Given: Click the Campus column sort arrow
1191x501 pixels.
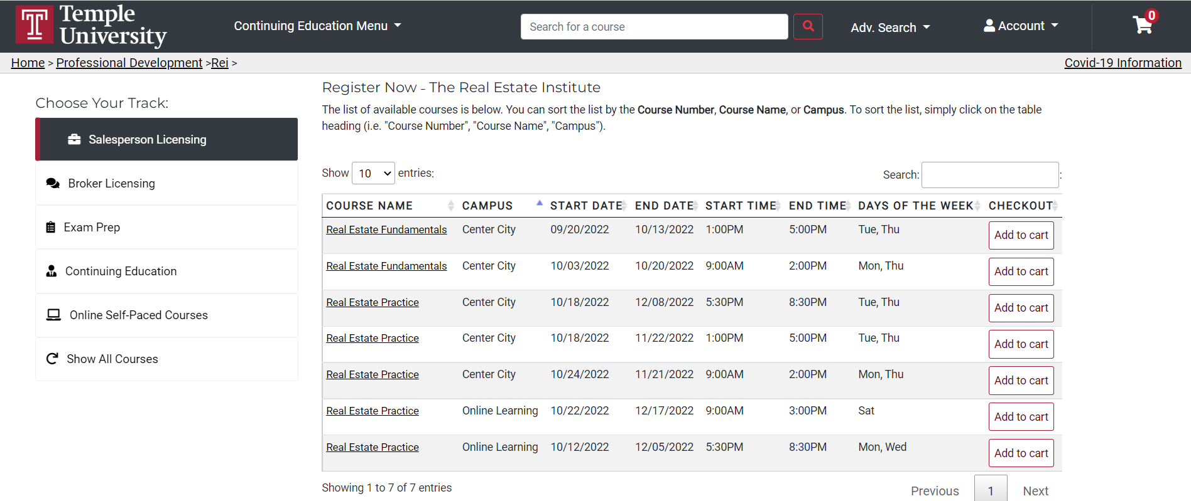Looking at the screenshot, I should coord(539,203).
